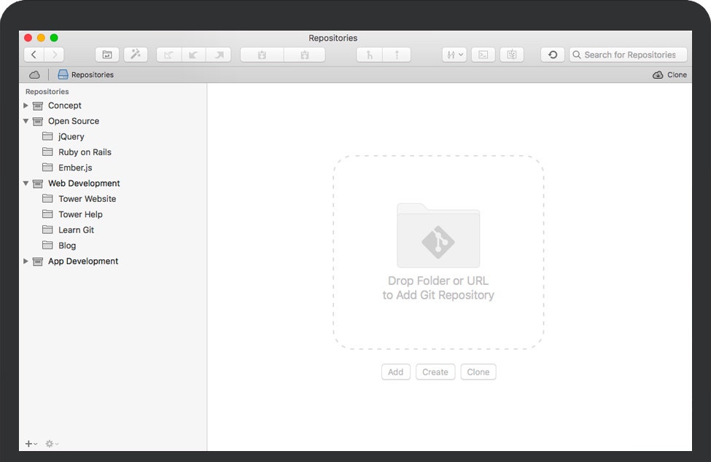This screenshot has height=462, width=711.
Task: Expand the App Development group
Action: click(x=26, y=261)
